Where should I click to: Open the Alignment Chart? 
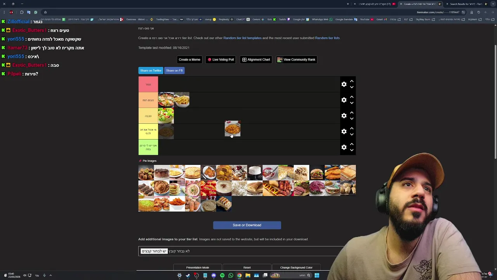(x=256, y=59)
